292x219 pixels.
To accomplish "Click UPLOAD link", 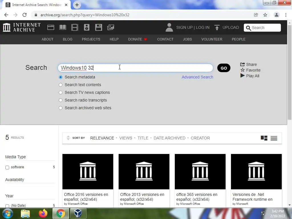I will coord(230,27).
